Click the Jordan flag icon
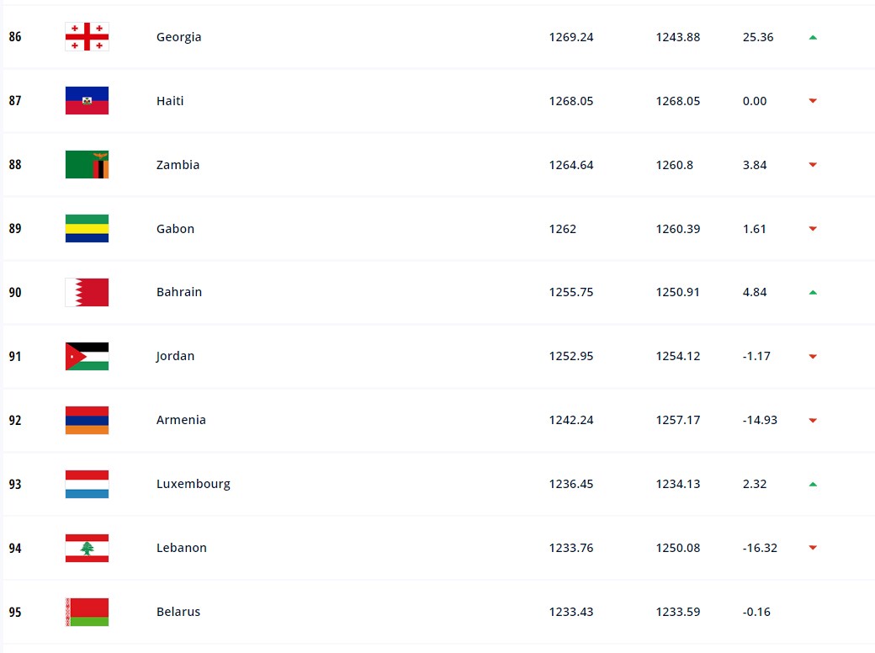This screenshot has height=653, width=875. [x=87, y=356]
